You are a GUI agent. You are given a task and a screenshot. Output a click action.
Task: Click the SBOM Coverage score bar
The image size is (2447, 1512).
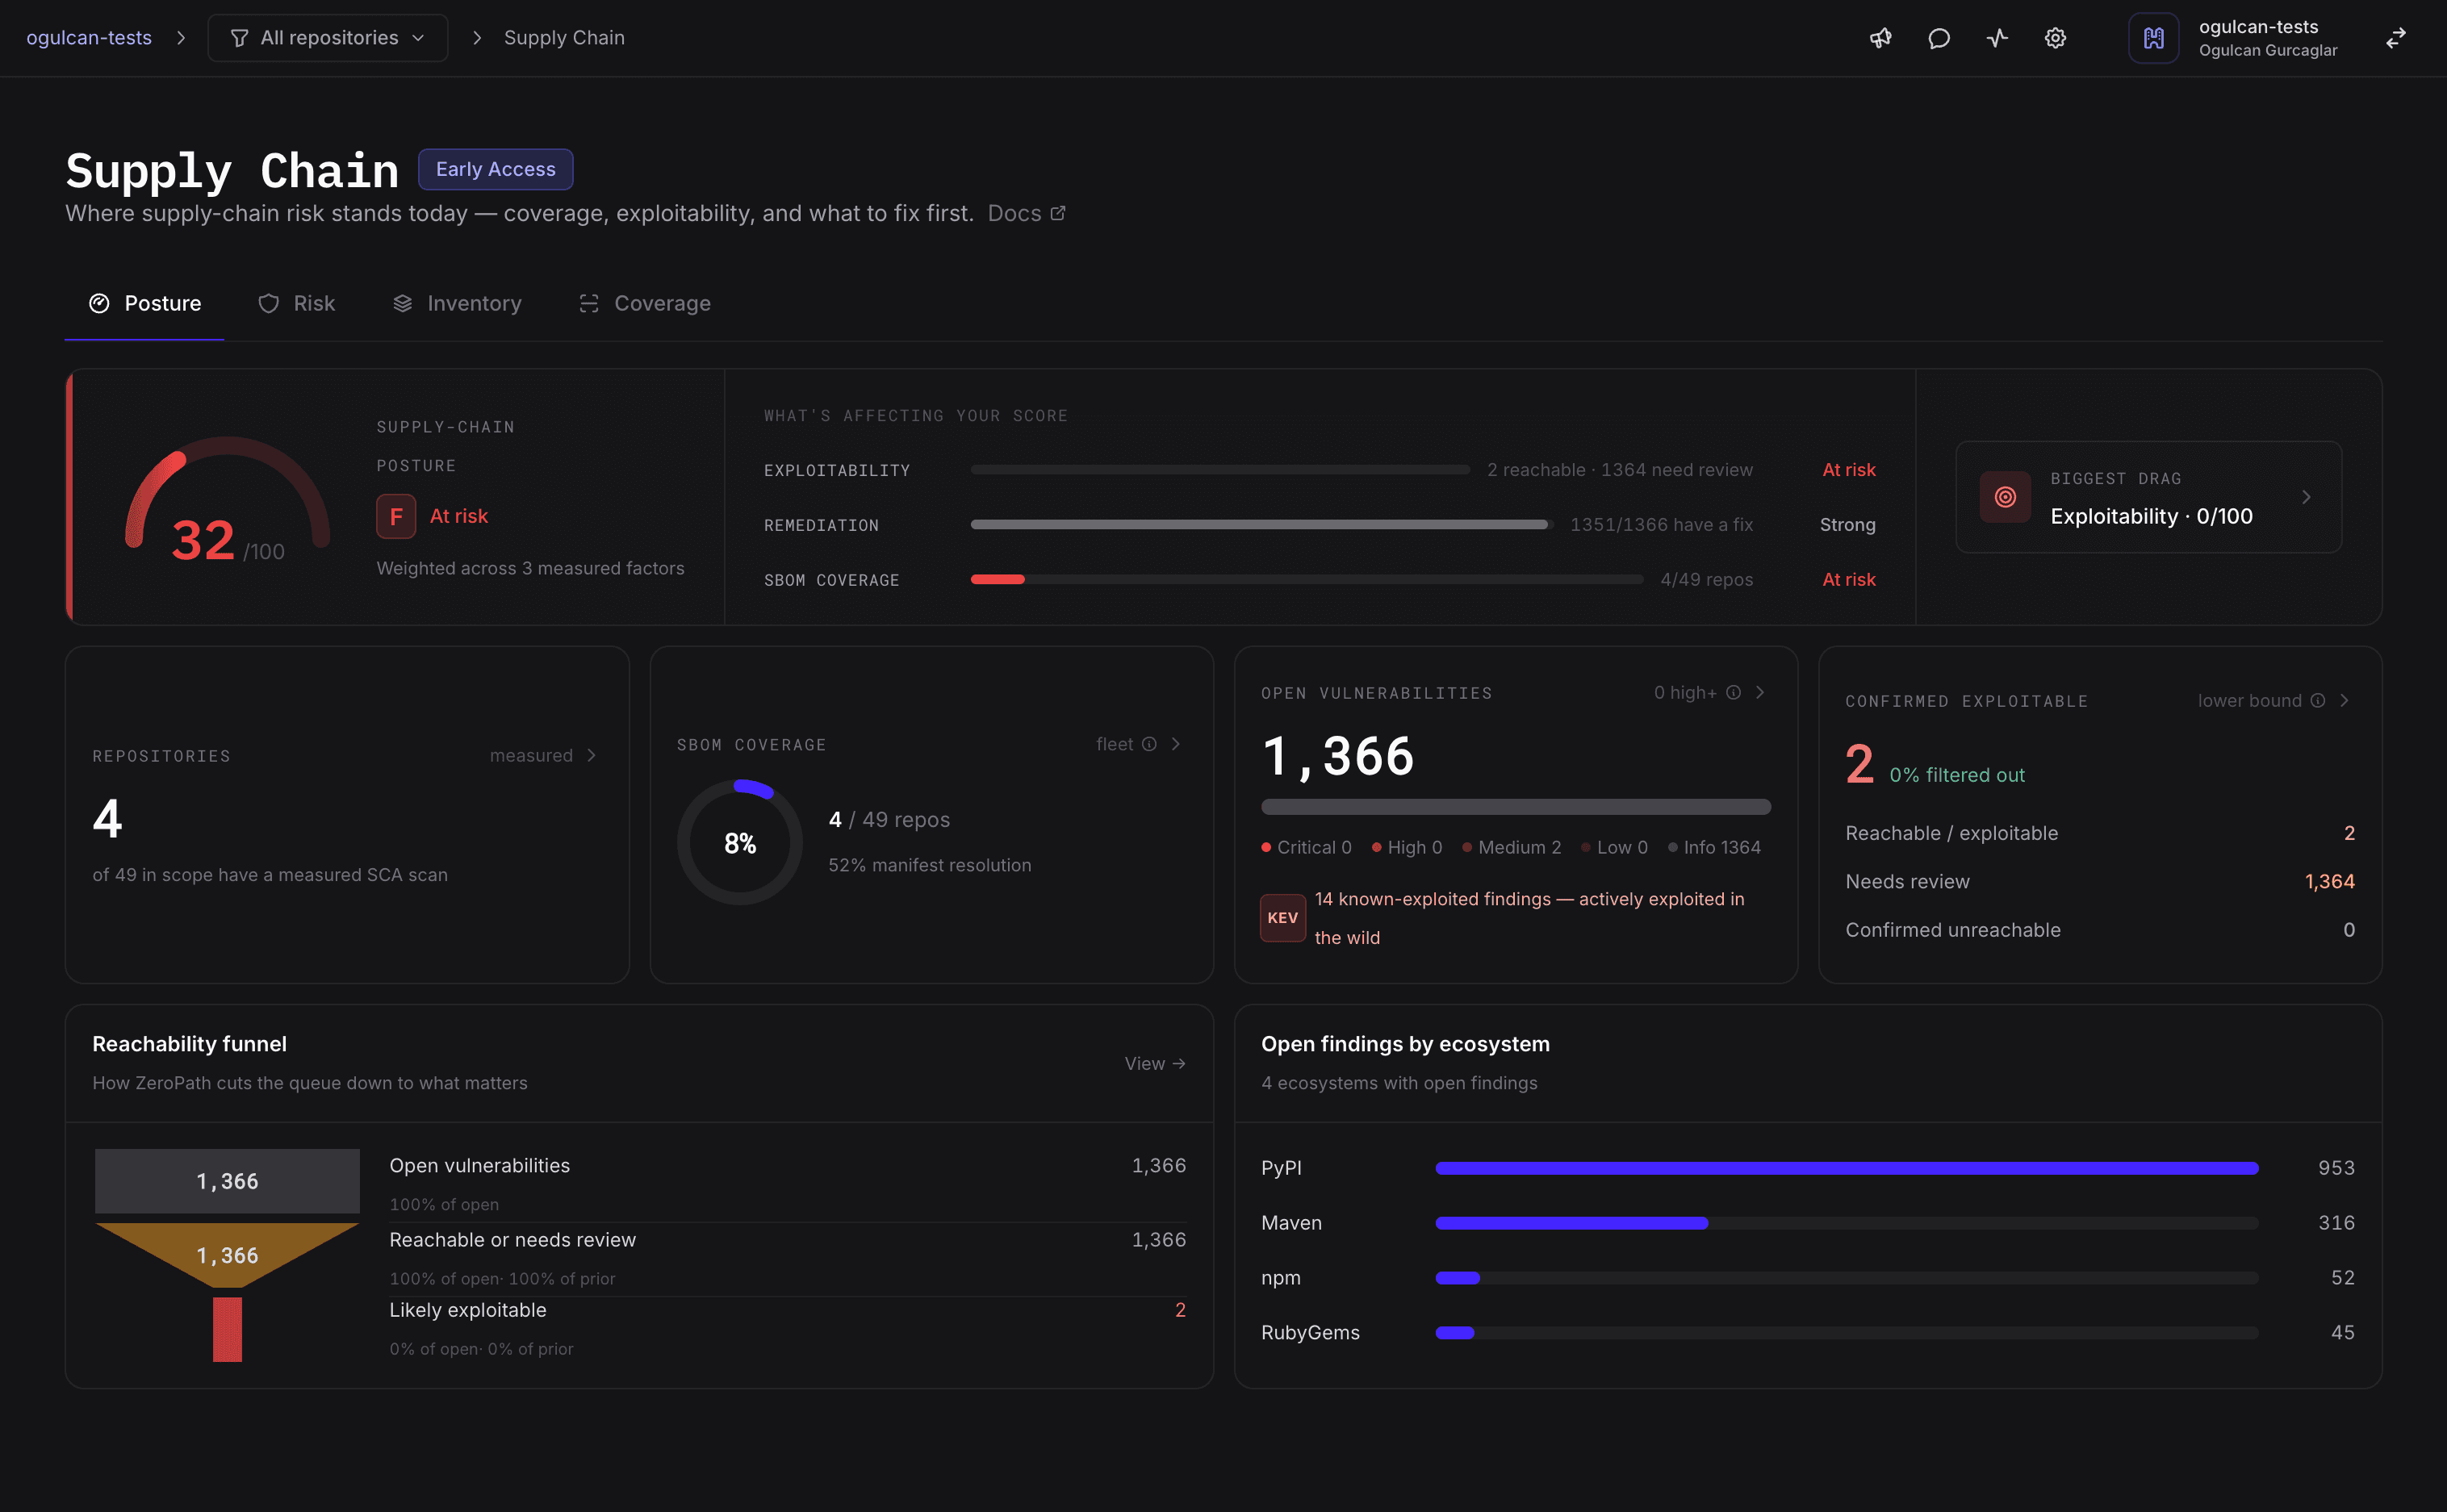pos(1307,580)
